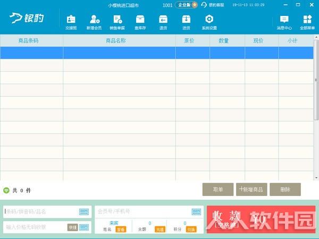Select the highlighted blue first table row
This screenshot has width=319, height=239.
coord(157,53)
